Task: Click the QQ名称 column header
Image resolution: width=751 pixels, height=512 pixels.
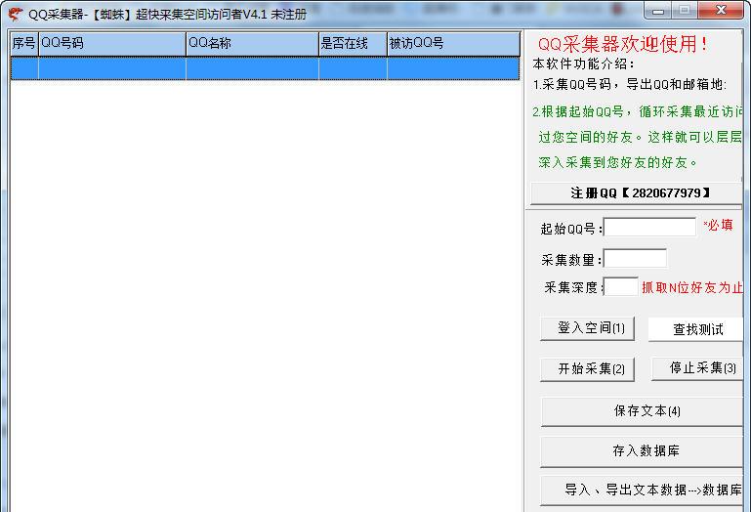Action: [x=251, y=44]
